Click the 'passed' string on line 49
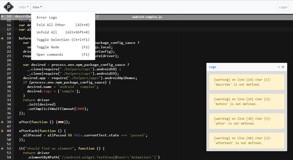 [x=137, y=135]
